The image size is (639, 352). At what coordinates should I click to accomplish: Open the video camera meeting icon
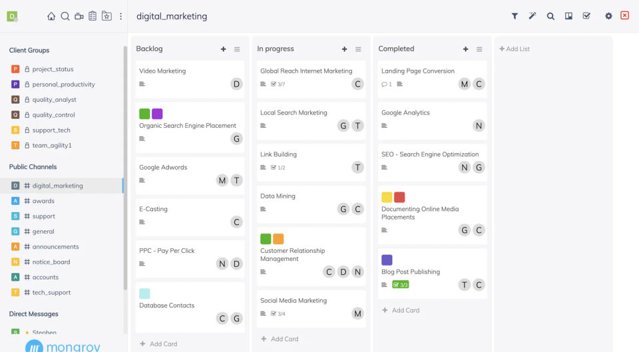(x=79, y=16)
